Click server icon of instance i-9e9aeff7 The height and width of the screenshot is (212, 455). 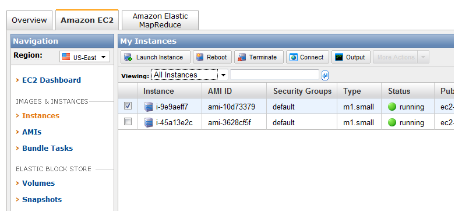click(x=149, y=107)
